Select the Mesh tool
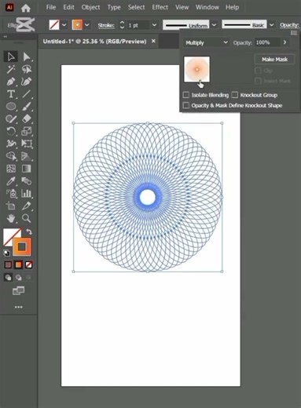This screenshot has width=301, height=408. (11, 169)
